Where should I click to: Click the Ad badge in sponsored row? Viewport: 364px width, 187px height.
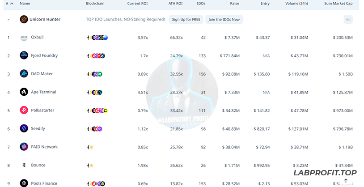pos(348,19)
